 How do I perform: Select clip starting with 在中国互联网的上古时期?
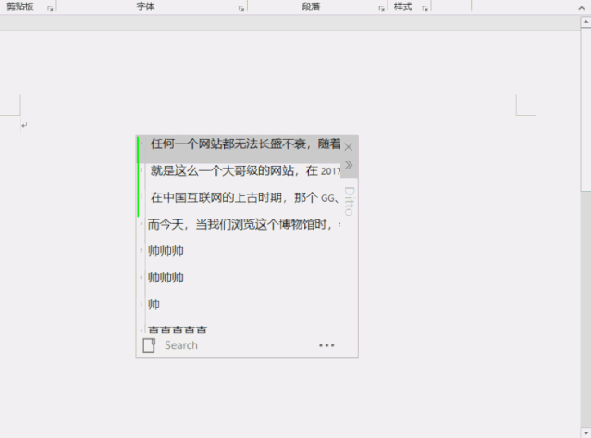pos(240,197)
